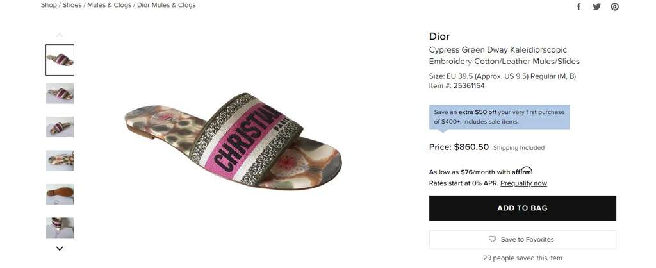View the second shoe thumbnail
656x268 pixels.
pos(60,94)
